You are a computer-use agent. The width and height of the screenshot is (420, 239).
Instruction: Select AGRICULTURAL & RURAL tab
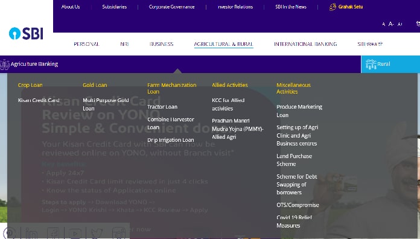224,44
